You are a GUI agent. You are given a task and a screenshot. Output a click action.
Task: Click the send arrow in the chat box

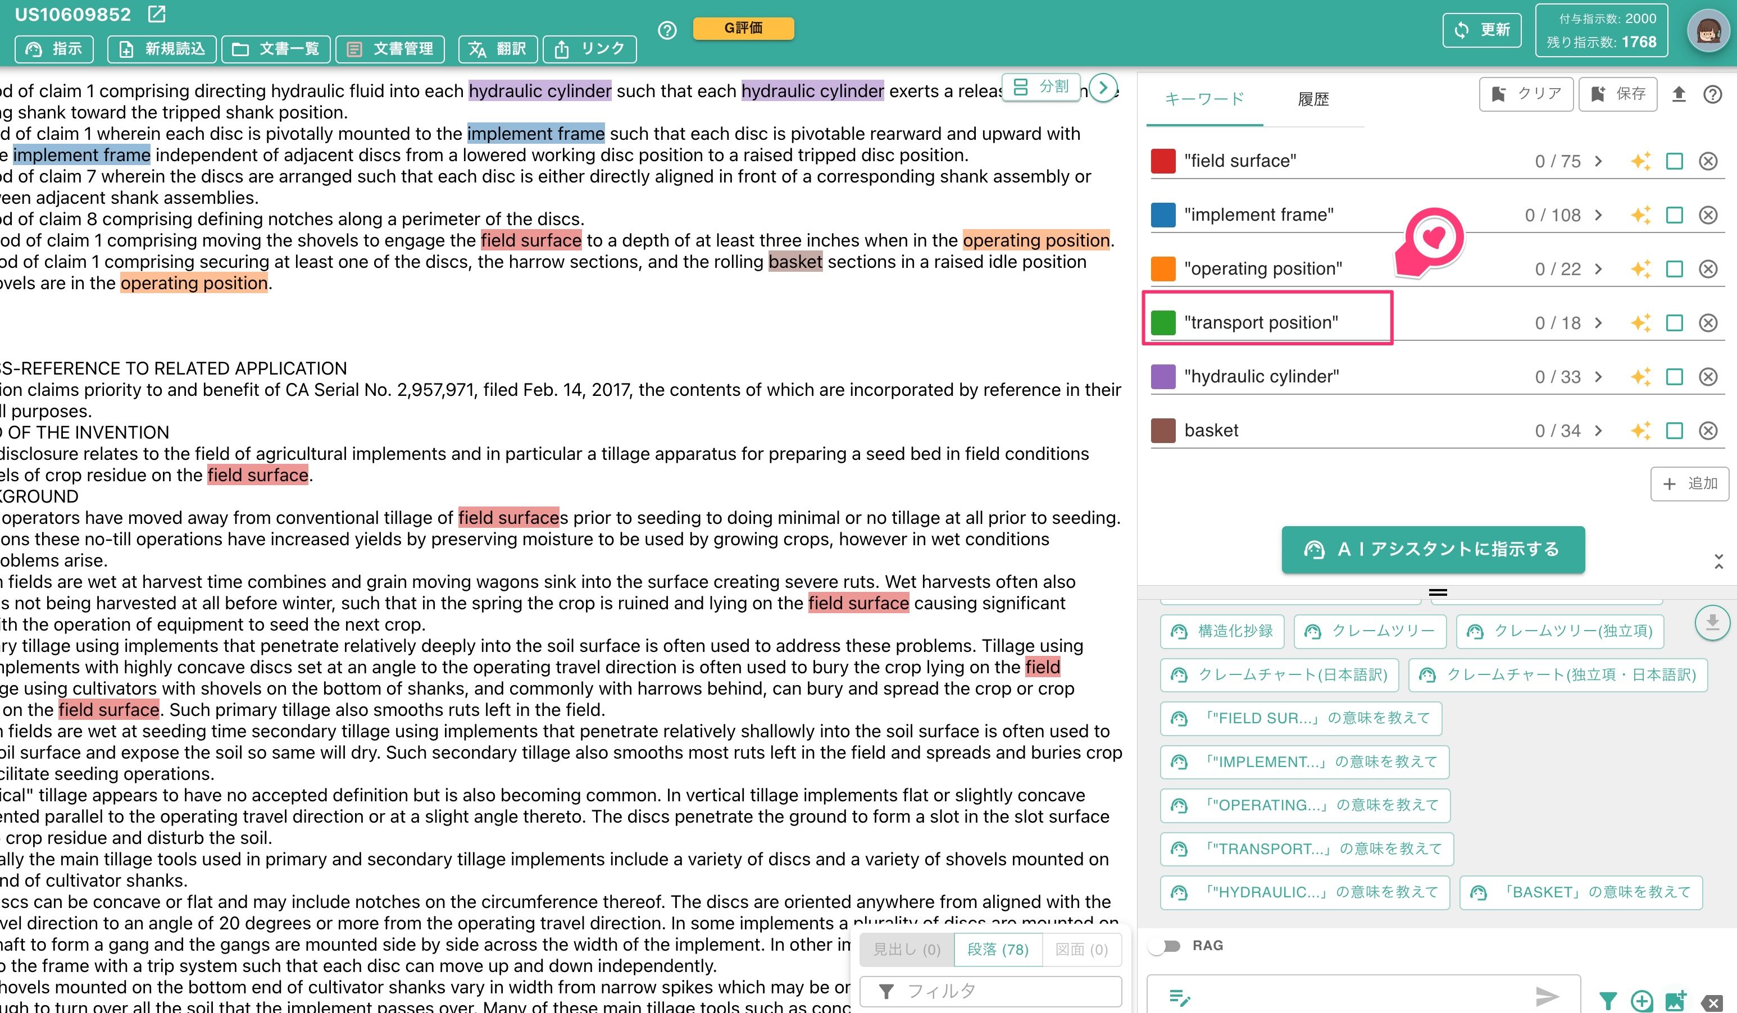click(x=1547, y=996)
